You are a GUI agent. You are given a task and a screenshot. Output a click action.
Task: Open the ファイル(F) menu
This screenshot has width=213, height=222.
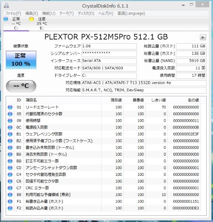(x=13, y=13)
